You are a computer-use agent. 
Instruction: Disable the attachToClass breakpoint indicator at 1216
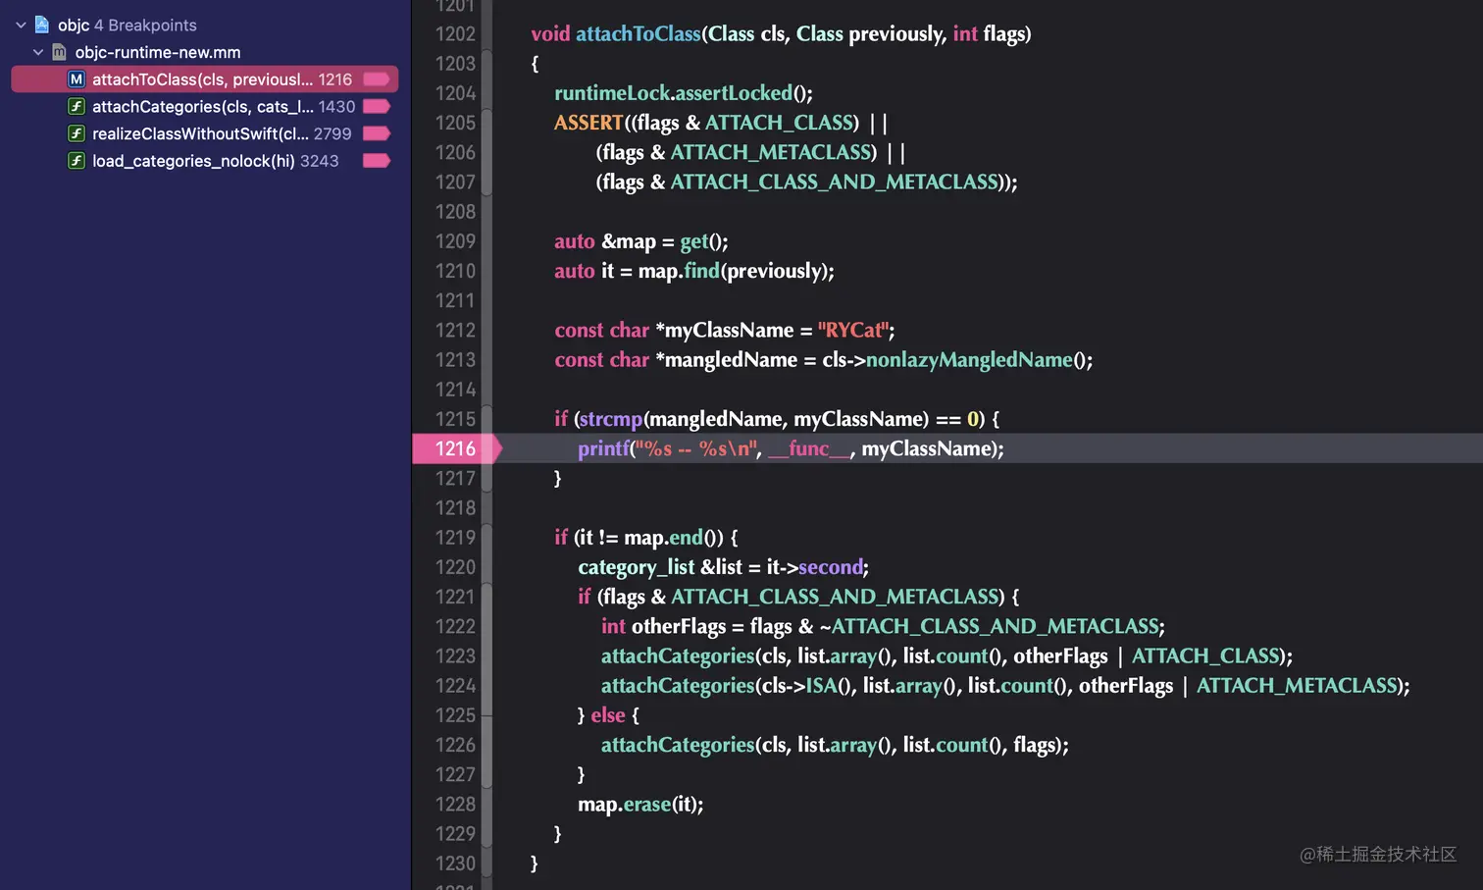point(377,79)
